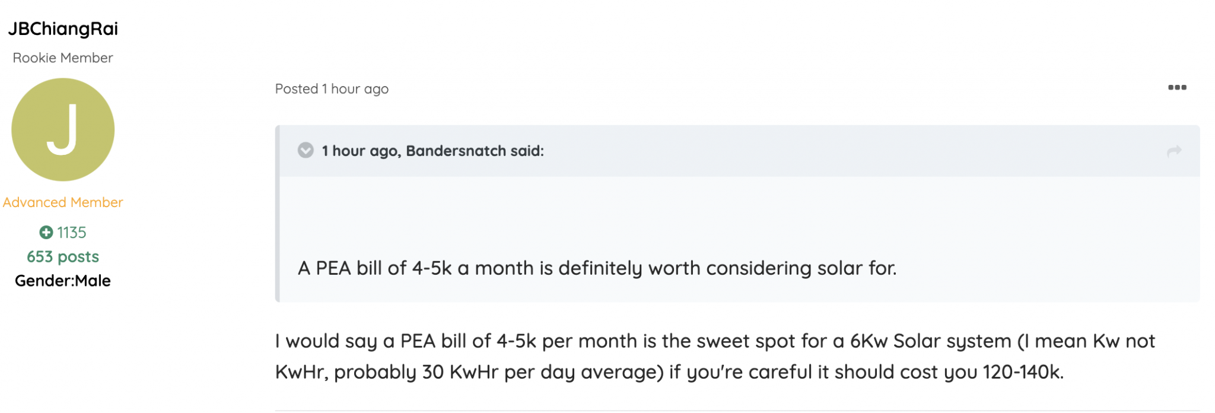
Task: Click the divider line beneath the post
Action: (x=737, y=411)
